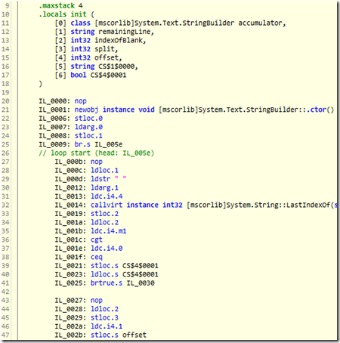Select the 'accumulator' local variable declaration

point(170,23)
